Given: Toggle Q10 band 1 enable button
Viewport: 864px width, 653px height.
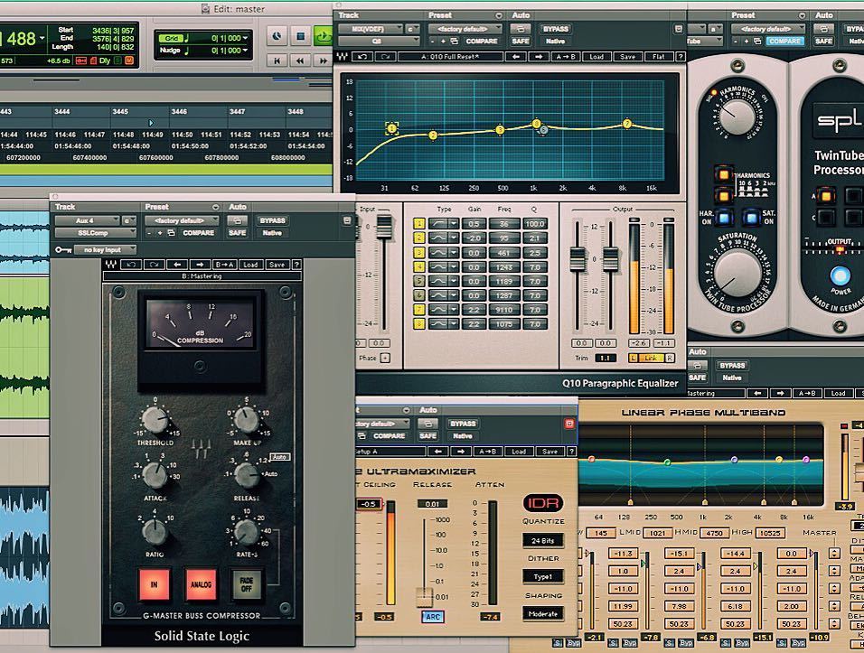Looking at the screenshot, I should [x=419, y=224].
